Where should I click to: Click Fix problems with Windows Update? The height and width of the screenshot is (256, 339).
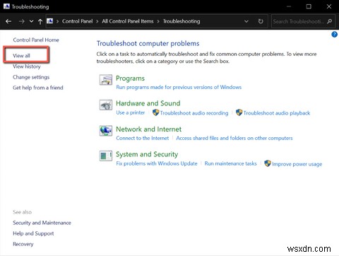[157, 163]
